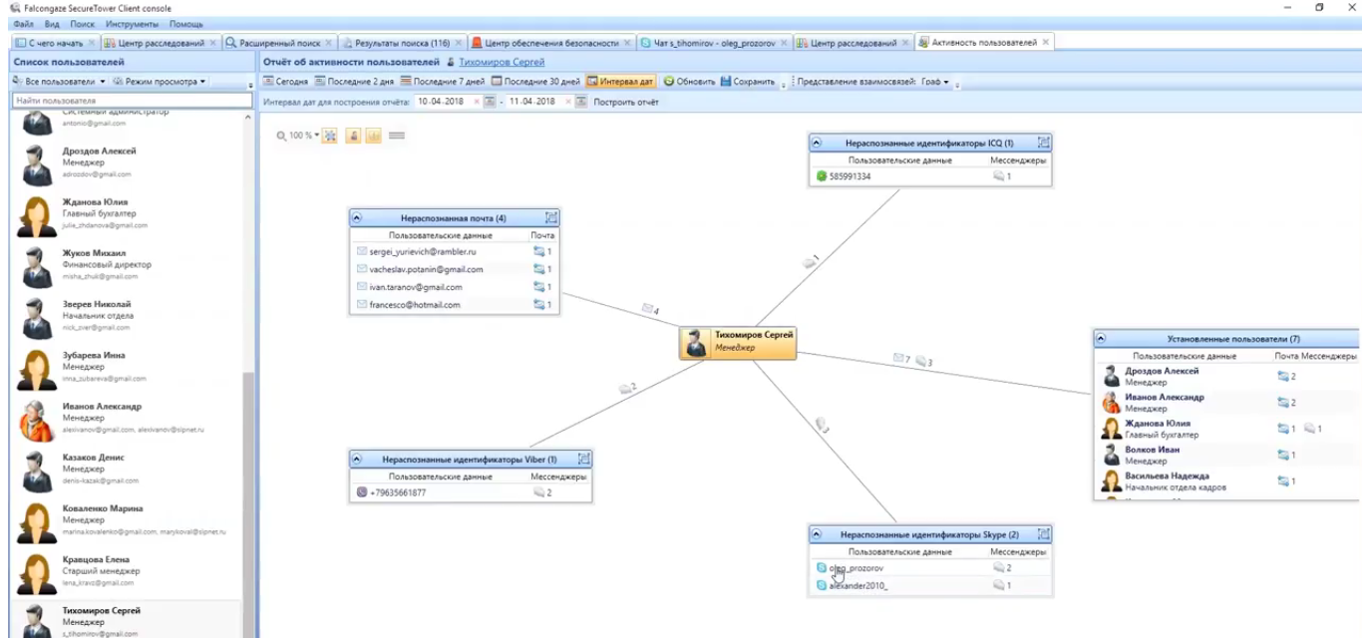Open the Файл menu
This screenshot has height=638, width=1362.
coord(24,24)
